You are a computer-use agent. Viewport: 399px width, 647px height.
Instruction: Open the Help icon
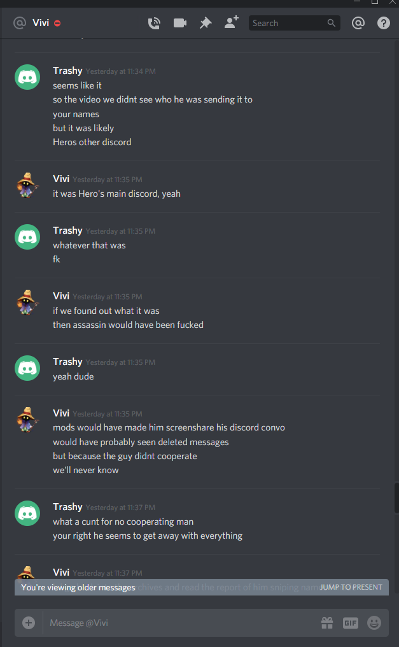pyautogui.click(x=384, y=23)
